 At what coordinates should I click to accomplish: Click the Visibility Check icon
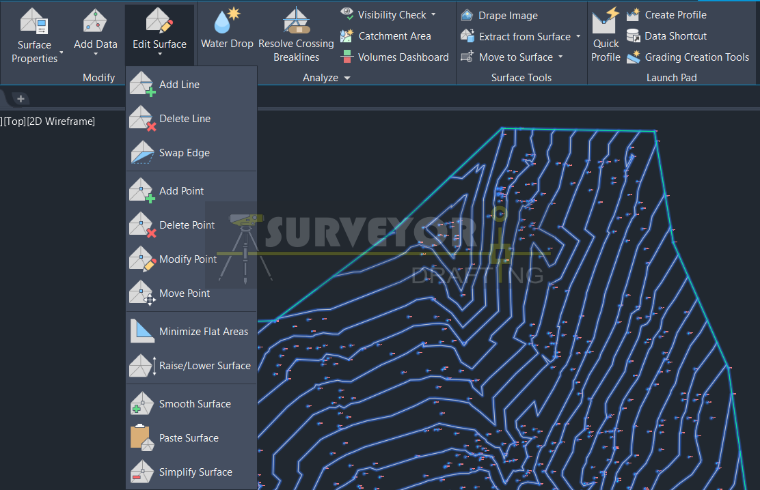pos(347,14)
